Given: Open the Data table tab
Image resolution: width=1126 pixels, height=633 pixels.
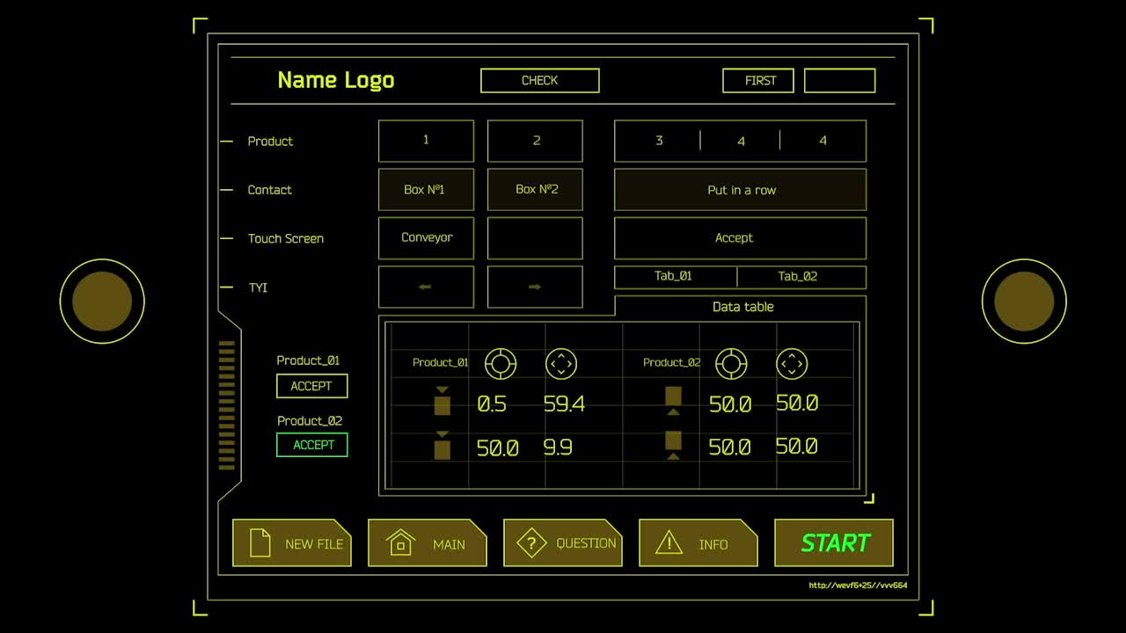Looking at the screenshot, I should pos(740,307).
